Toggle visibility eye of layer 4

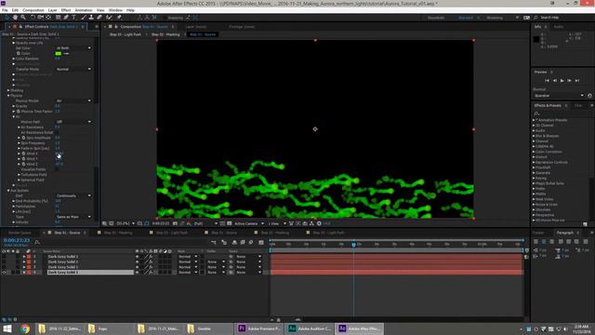pos(4,273)
